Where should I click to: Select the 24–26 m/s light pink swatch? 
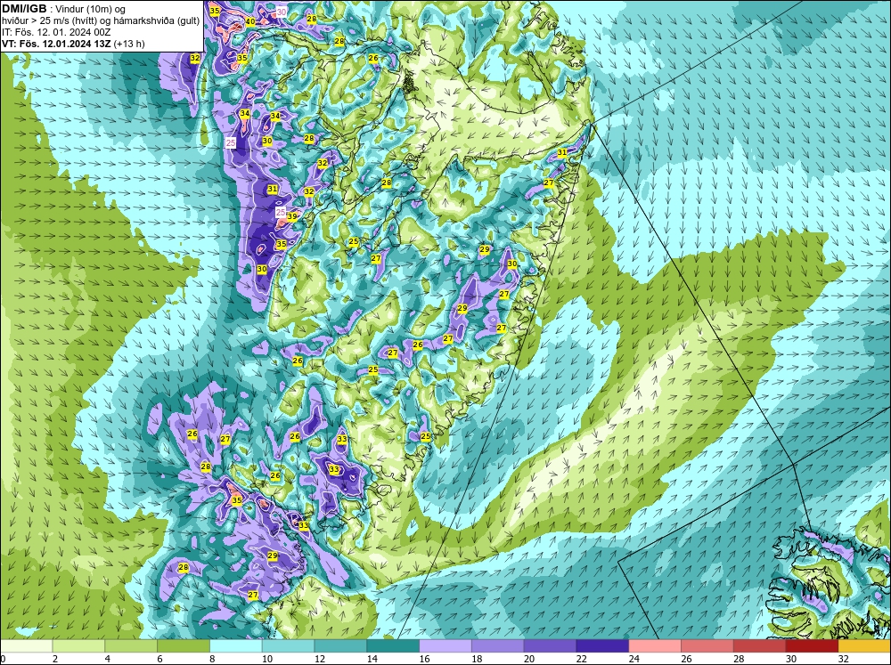click(x=655, y=646)
